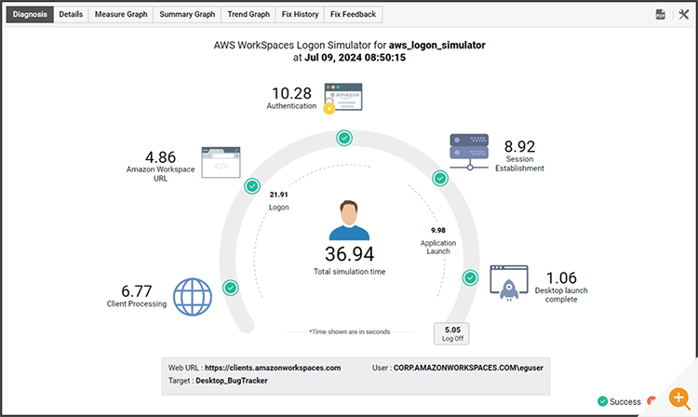Open the Details tab
698x417 pixels.
[71, 14]
